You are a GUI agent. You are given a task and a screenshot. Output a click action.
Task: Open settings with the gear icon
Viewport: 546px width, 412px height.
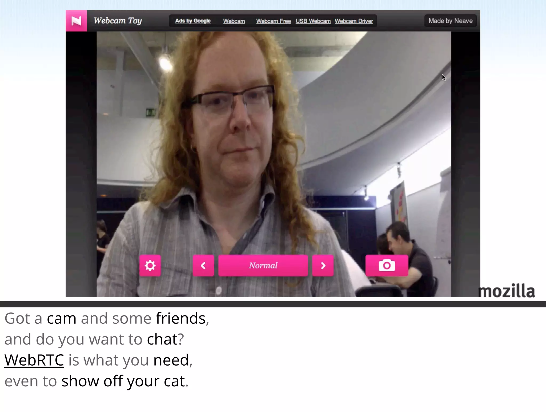pyautogui.click(x=150, y=266)
